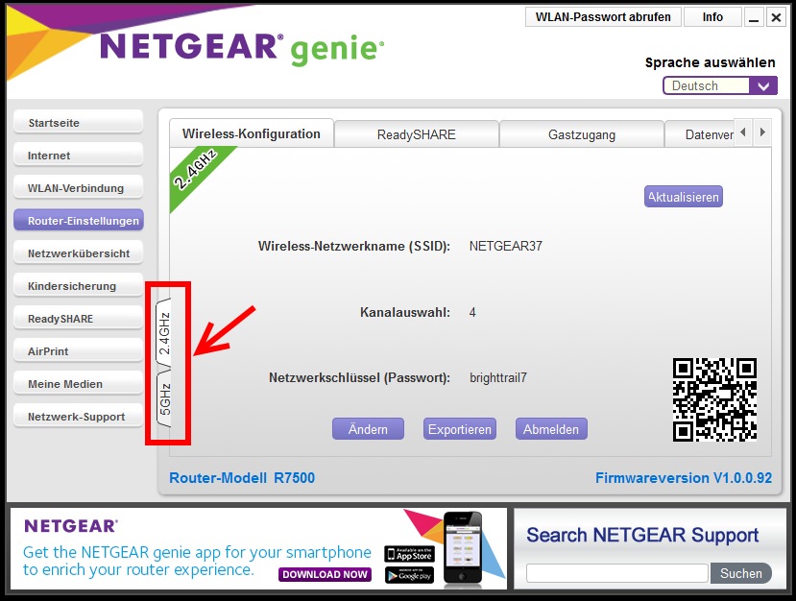Click the DOWNLOAD NOW banner button

click(x=325, y=574)
